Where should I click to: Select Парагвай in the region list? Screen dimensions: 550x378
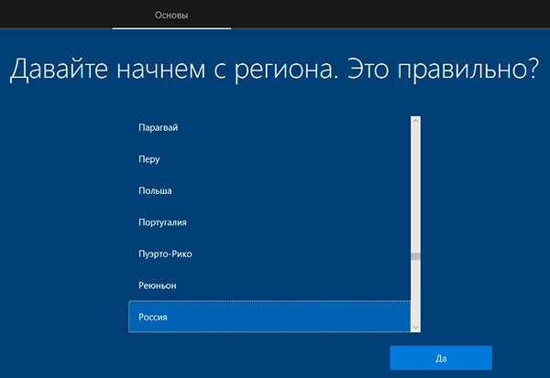269,127
